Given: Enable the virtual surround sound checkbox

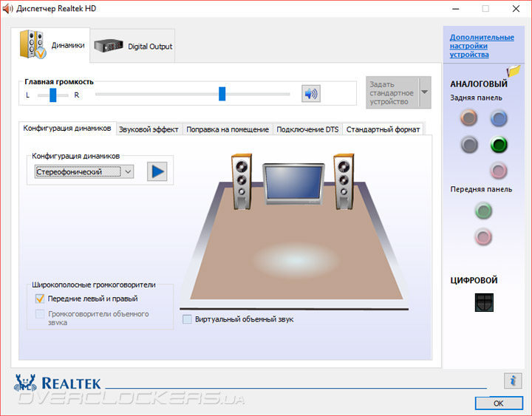Looking at the screenshot, I should (x=187, y=319).
